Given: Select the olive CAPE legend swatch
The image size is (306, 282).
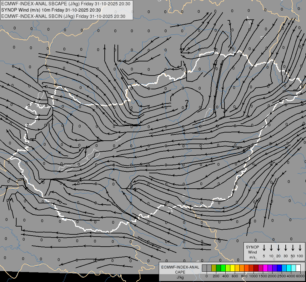Looking at the screenshot, I should (x=214, y=268).
